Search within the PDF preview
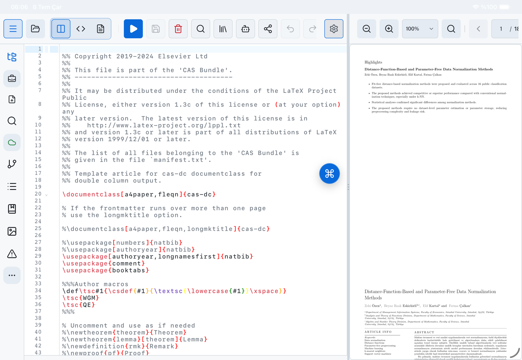This screenshot has width=522, height=360. (451, 29)
